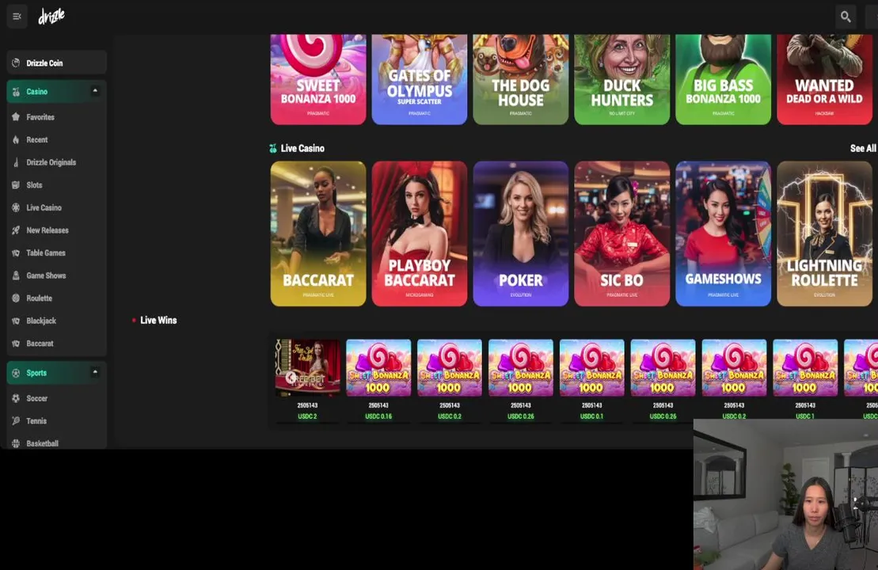This screenshot has height=570, width=878.
Task: Open the streamer webcam overlay
Action: [785, 495]
